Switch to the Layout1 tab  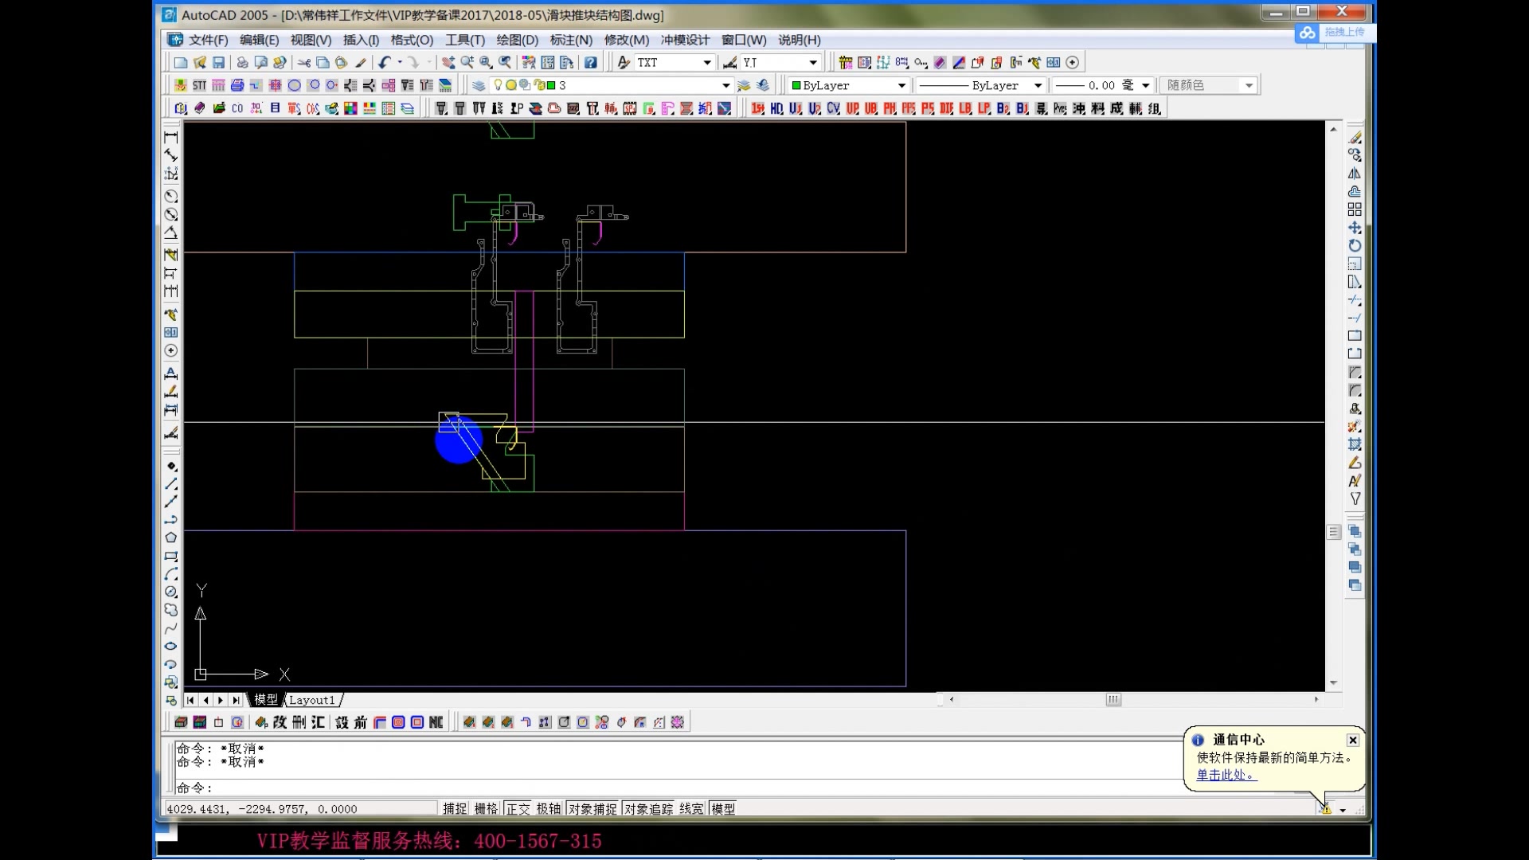point(311,700)
